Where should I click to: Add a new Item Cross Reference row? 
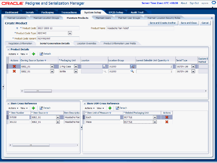click(33, 108)
